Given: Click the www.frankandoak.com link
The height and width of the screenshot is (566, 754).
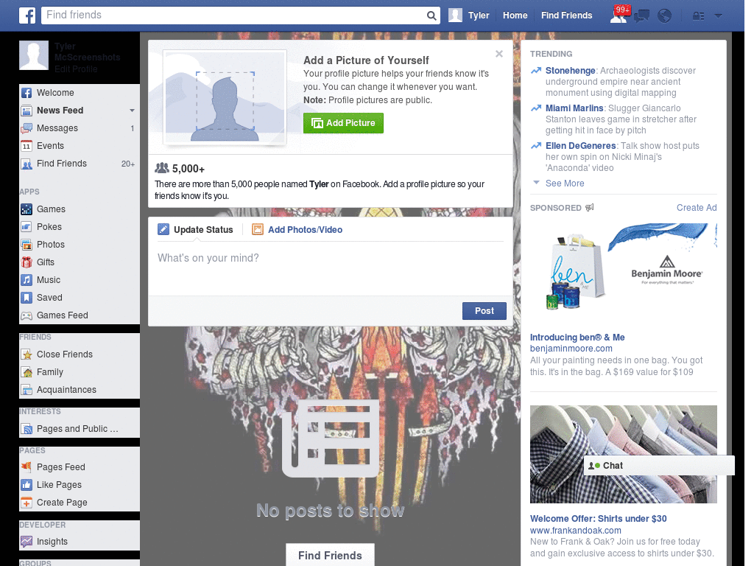Looking at the screenshot, I should point(576,531).
